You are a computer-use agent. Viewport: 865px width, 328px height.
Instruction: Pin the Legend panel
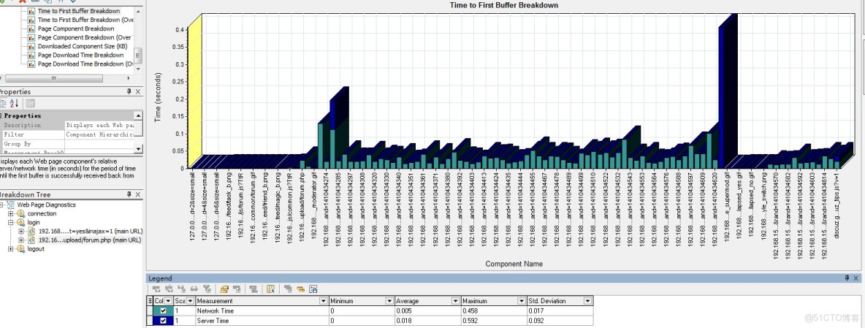point(847,278)
